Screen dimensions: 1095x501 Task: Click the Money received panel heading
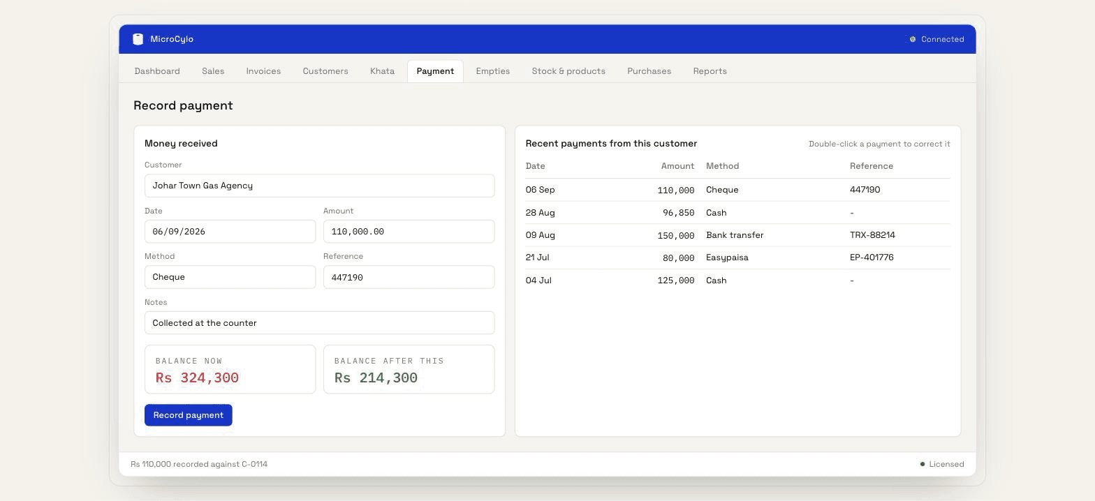(181, 143)
